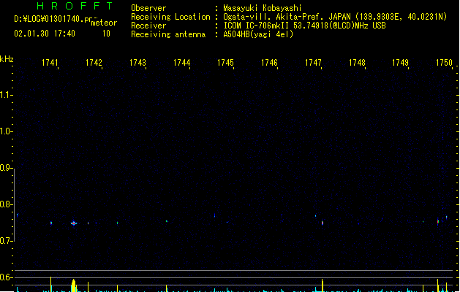Click the 1.0 kHz frequency label
The height and width of the screenshot is (292, 460).
tap(5, 131)
